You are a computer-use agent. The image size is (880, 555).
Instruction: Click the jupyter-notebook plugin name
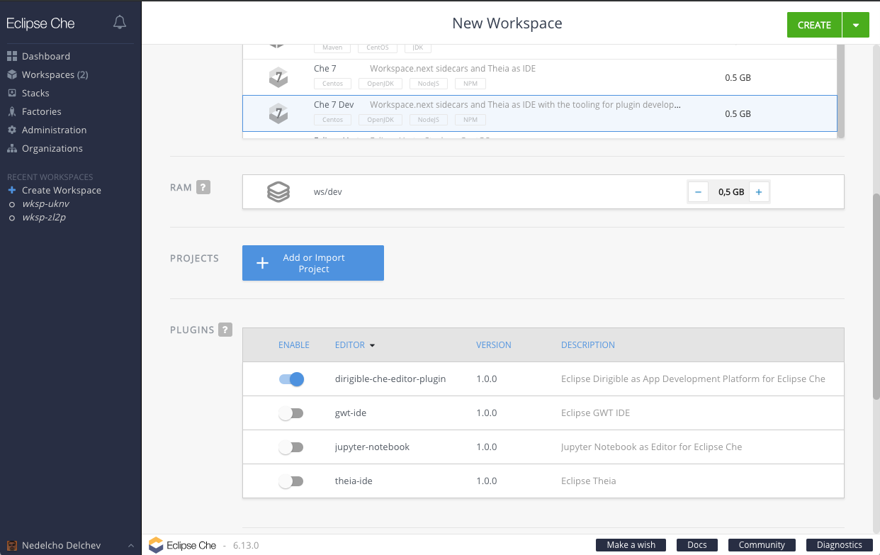[373, 447]
